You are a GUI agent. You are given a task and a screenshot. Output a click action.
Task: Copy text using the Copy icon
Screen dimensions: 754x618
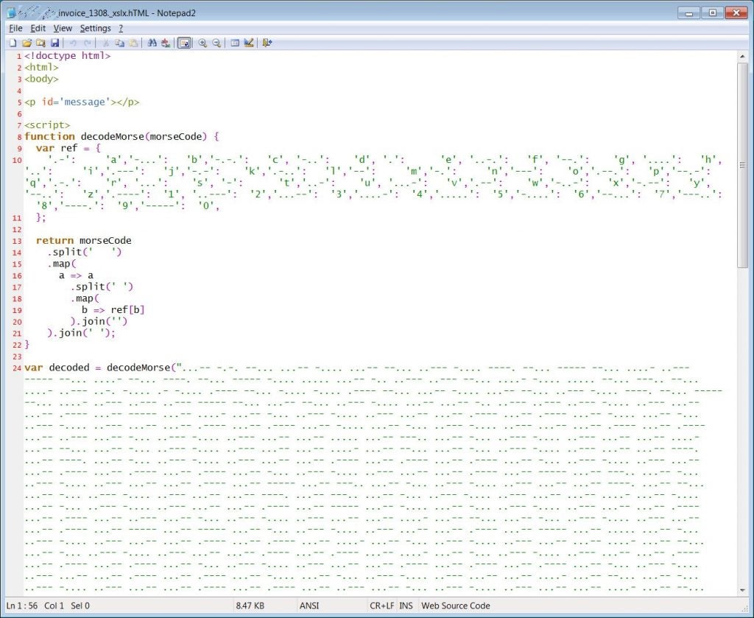119,43
